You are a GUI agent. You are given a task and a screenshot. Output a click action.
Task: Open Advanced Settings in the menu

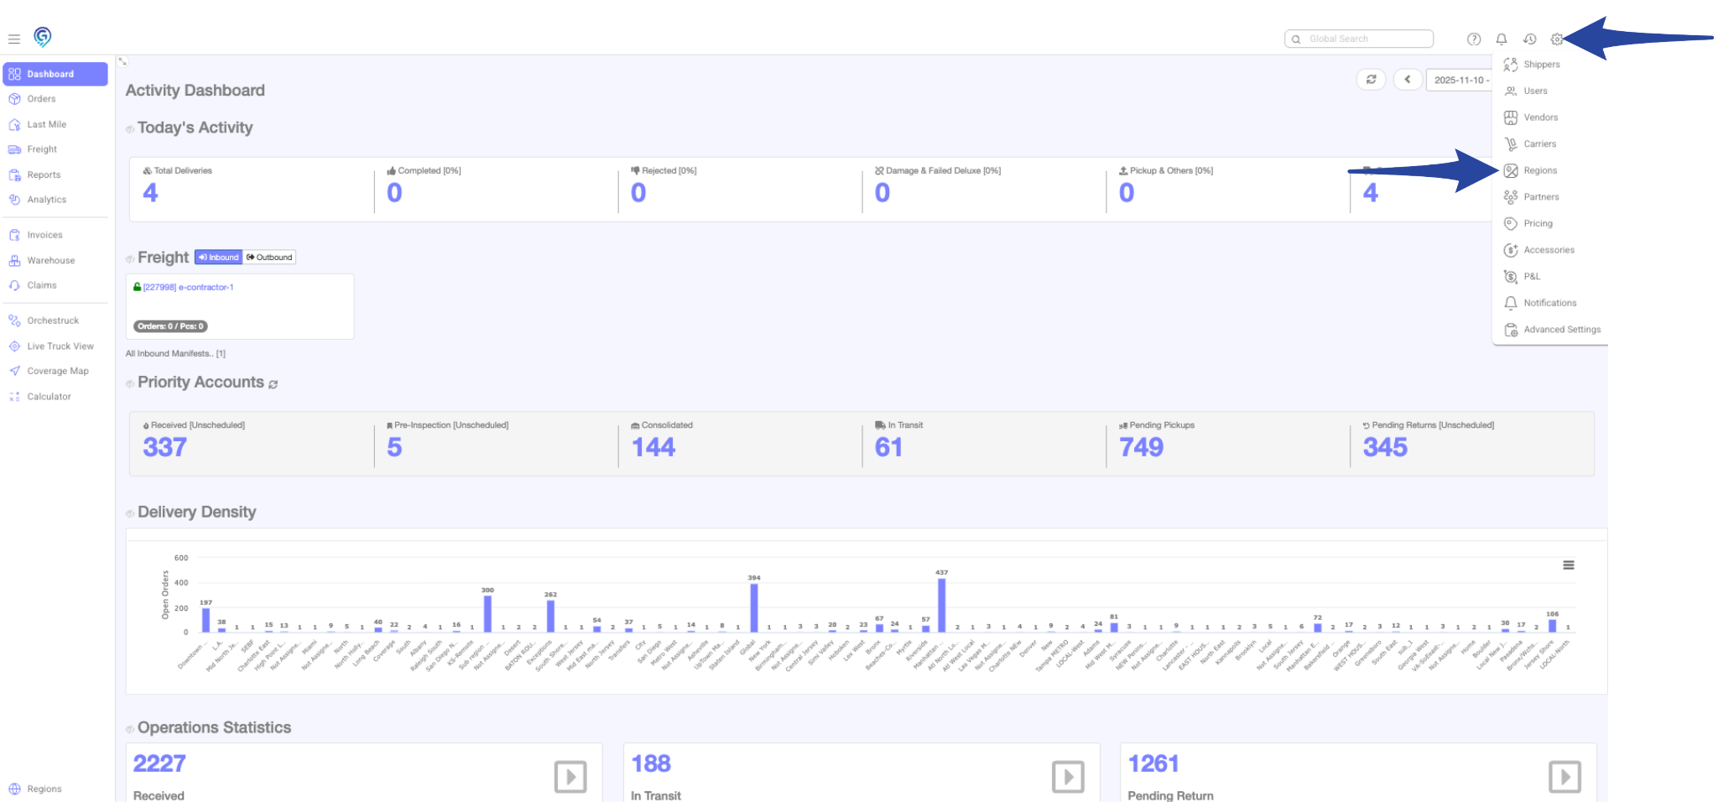[1561, 330]
